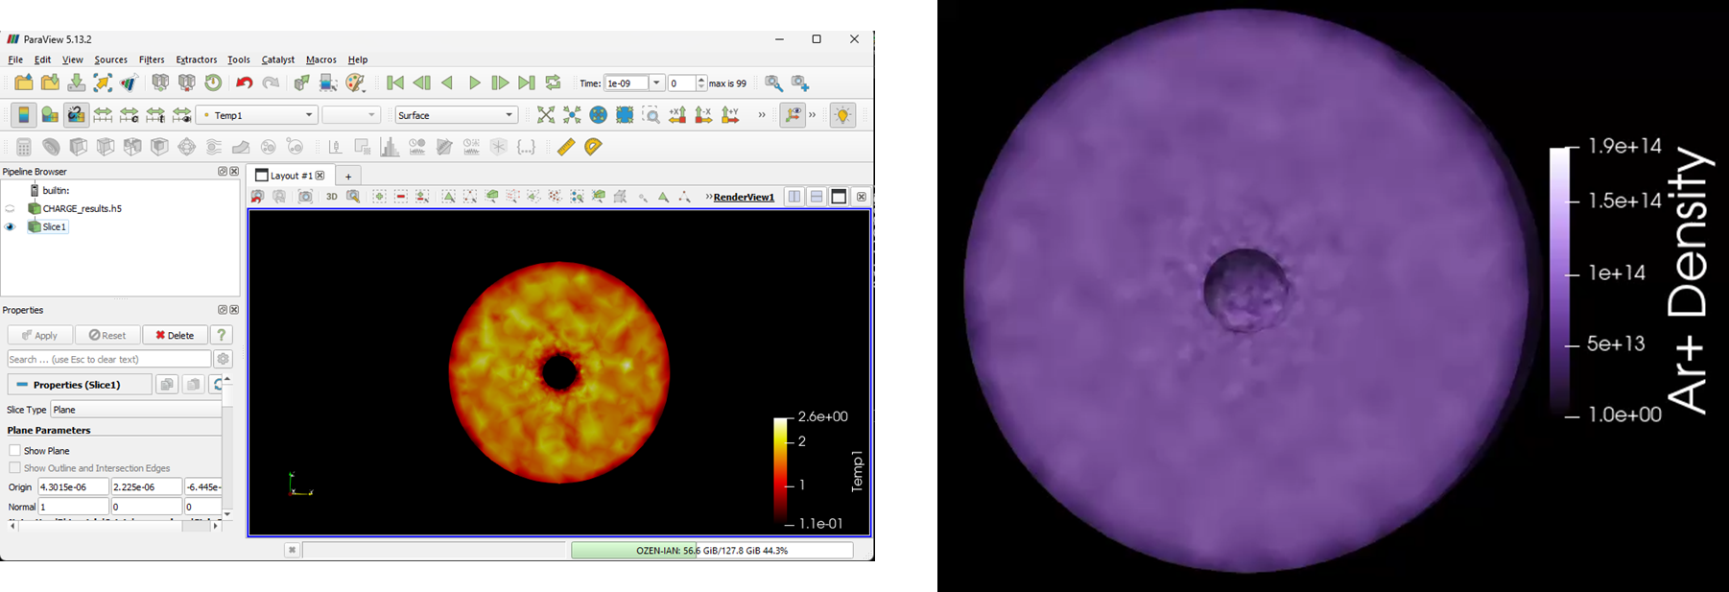Toggle visibility eye for Slice1
Screen dimensions: 1729x592
coord(11,227)
